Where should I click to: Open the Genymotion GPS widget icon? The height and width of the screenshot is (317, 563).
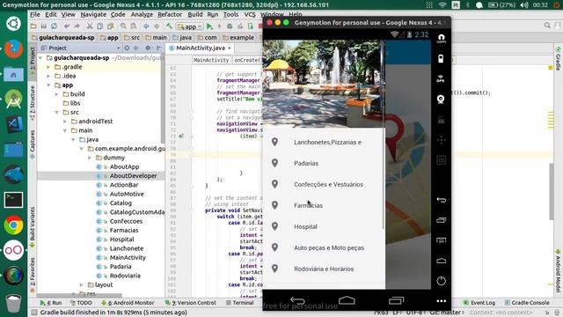[441, 78]
